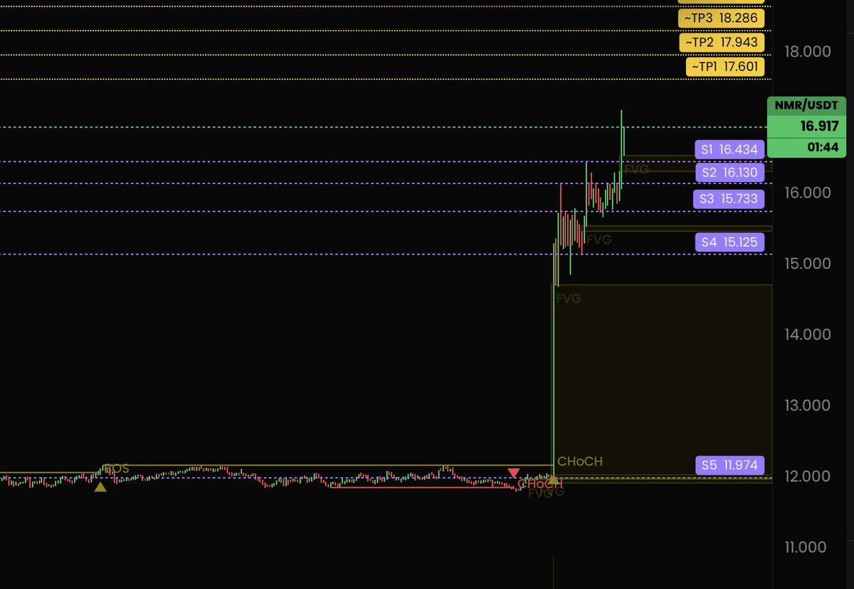Screen dimensions: 854x589
Task: Select the S3 15.733 support label
Action: pos(729,199)
